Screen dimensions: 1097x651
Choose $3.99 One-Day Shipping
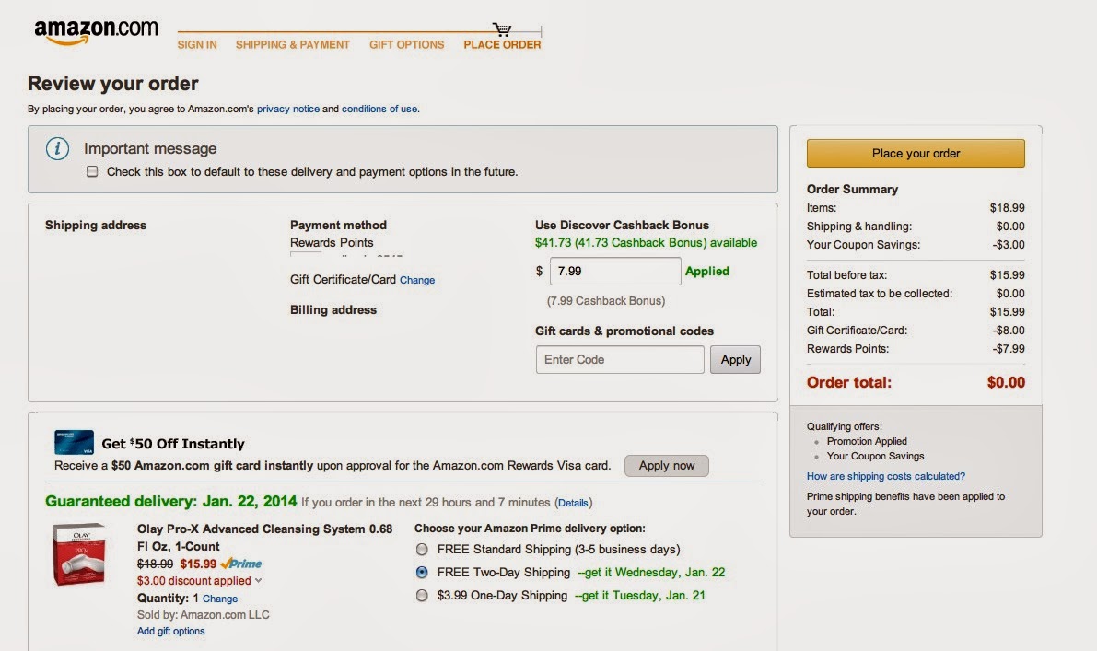pyautogui.click(x=422, y=596)
